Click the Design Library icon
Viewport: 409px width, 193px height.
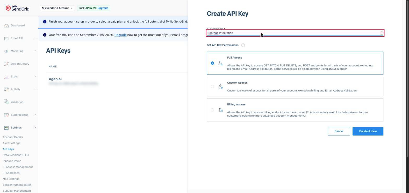pos(6,64)
